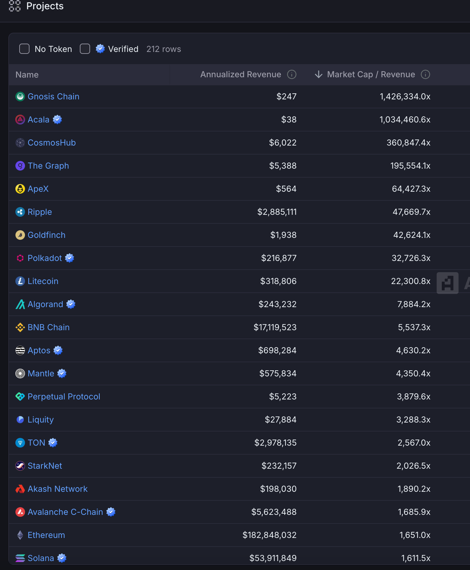Click the verified badge next to Acala
This screenshot has width=470, height=570.
tap(57, 120)
